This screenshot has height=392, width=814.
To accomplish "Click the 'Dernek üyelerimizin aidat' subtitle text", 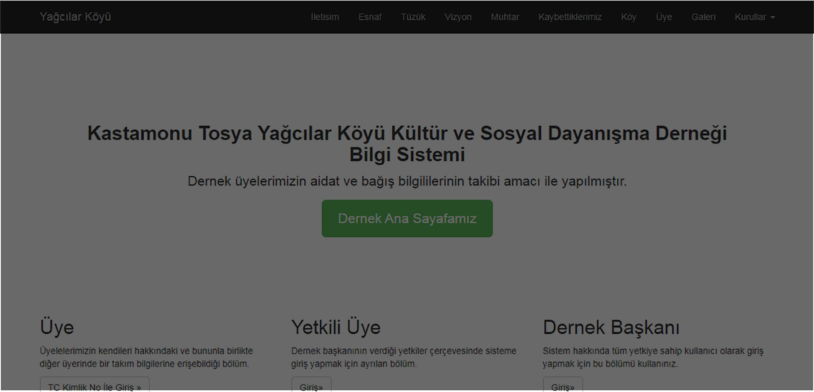I will (407, 181).
